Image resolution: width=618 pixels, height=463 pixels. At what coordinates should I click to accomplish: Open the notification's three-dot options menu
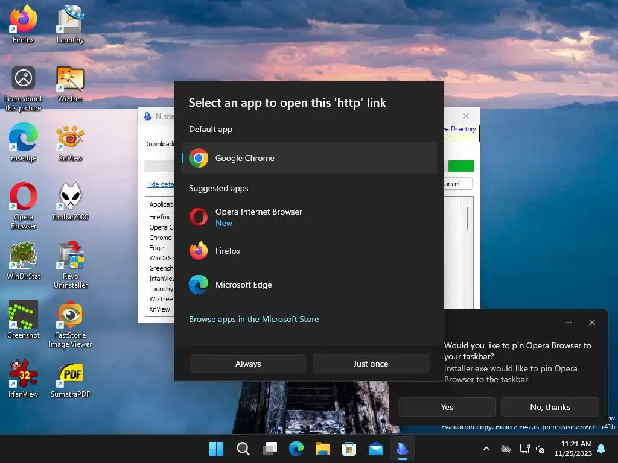click(x=567, y=323)
